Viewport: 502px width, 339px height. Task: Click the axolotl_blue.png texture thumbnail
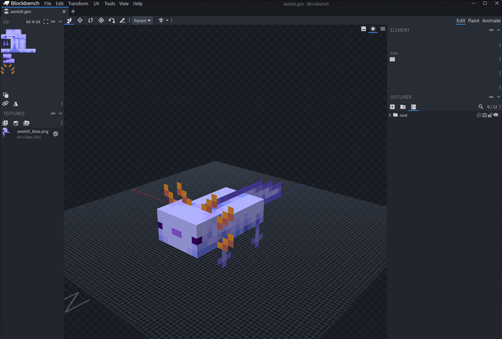pos(6,133)
